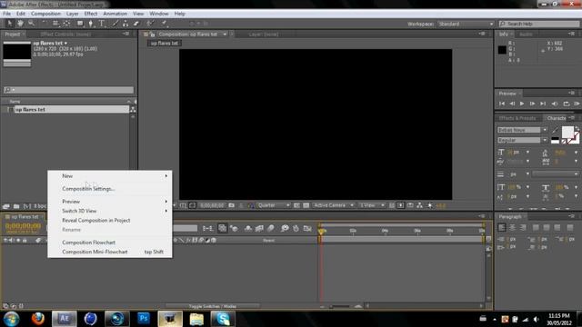Viewport: 582px width, 327px height.
Task: Select Composition Flowchart entry
Action: click(x=89, y=243)
